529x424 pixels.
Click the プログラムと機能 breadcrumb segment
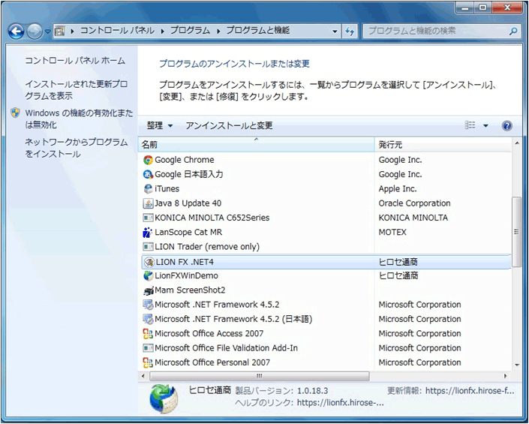pos(258,31)
